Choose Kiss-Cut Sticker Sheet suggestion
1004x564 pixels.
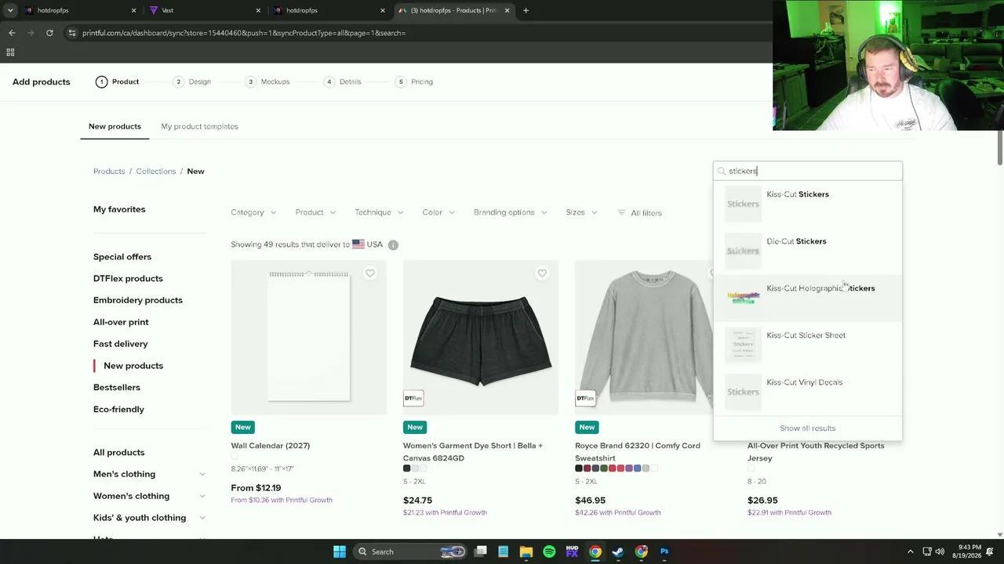click(808, 345)
